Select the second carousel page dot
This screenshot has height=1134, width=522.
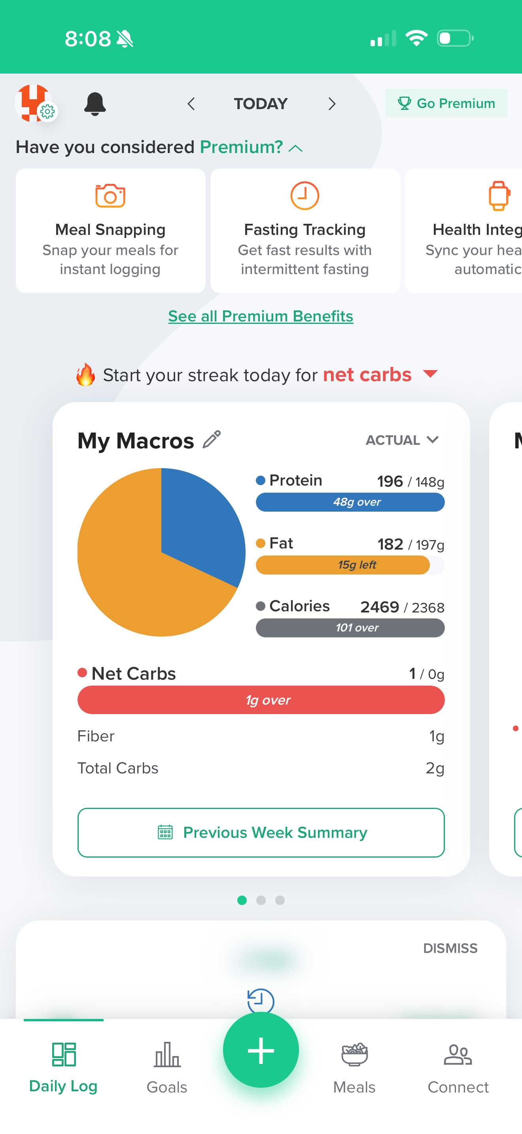pos(261,900)
